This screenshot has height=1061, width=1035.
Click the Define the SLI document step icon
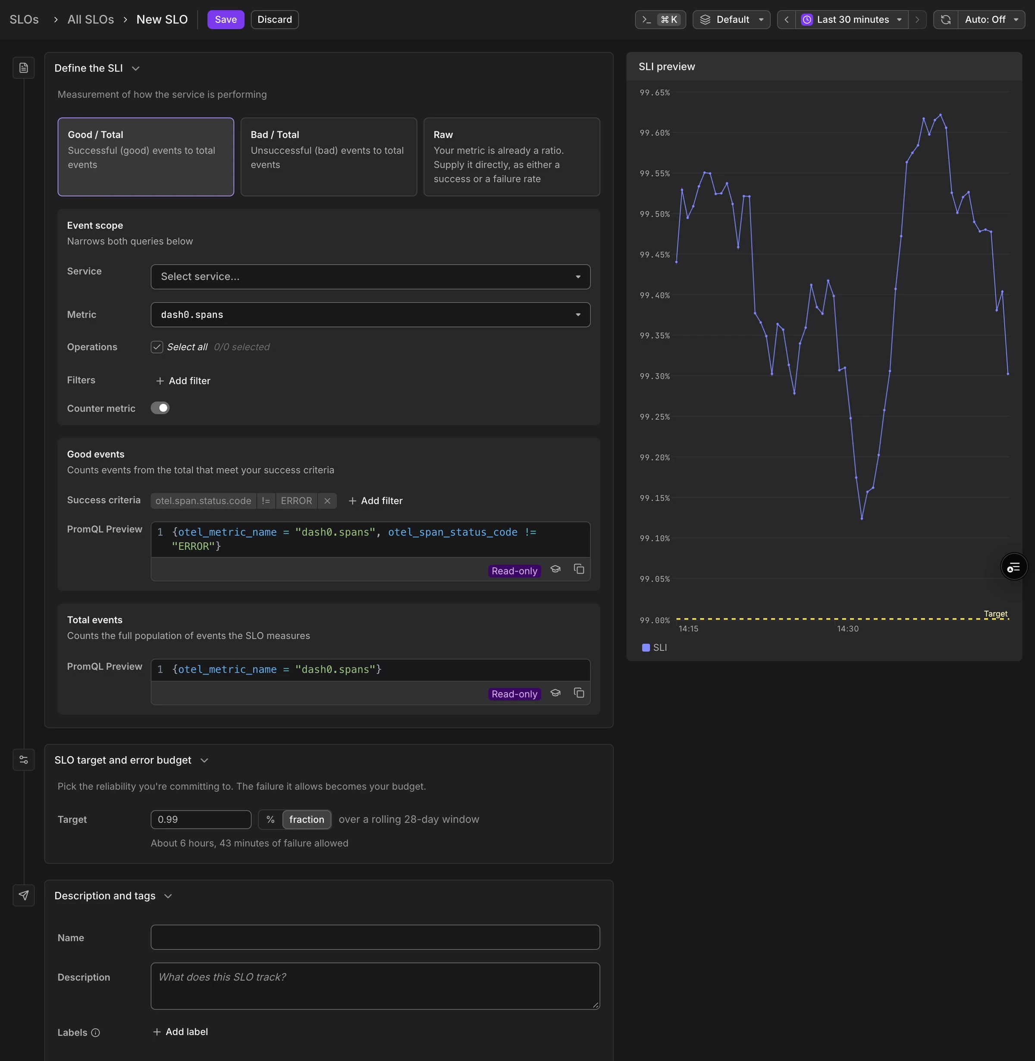[x=23, y=68]
